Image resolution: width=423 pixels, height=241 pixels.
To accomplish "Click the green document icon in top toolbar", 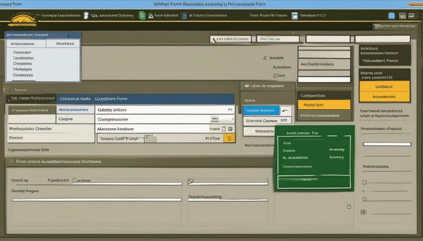I will pyautogui.click(x=142, y=15).
